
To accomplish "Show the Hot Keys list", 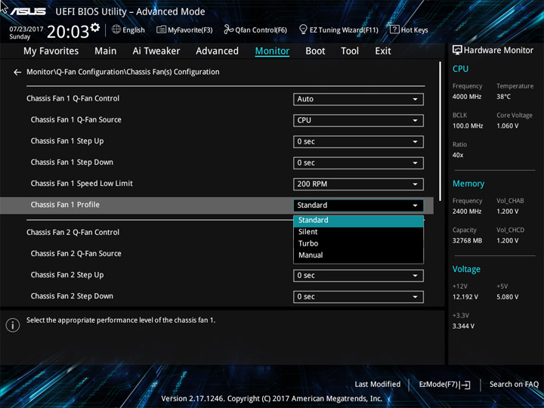I will 409,29.
